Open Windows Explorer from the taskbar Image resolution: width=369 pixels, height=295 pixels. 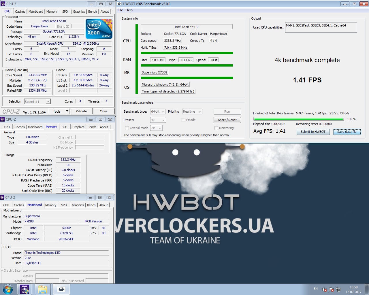pos(43,289)
